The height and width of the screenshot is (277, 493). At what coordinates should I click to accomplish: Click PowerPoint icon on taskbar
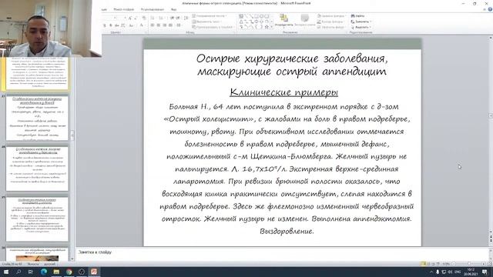click(94, 272)
